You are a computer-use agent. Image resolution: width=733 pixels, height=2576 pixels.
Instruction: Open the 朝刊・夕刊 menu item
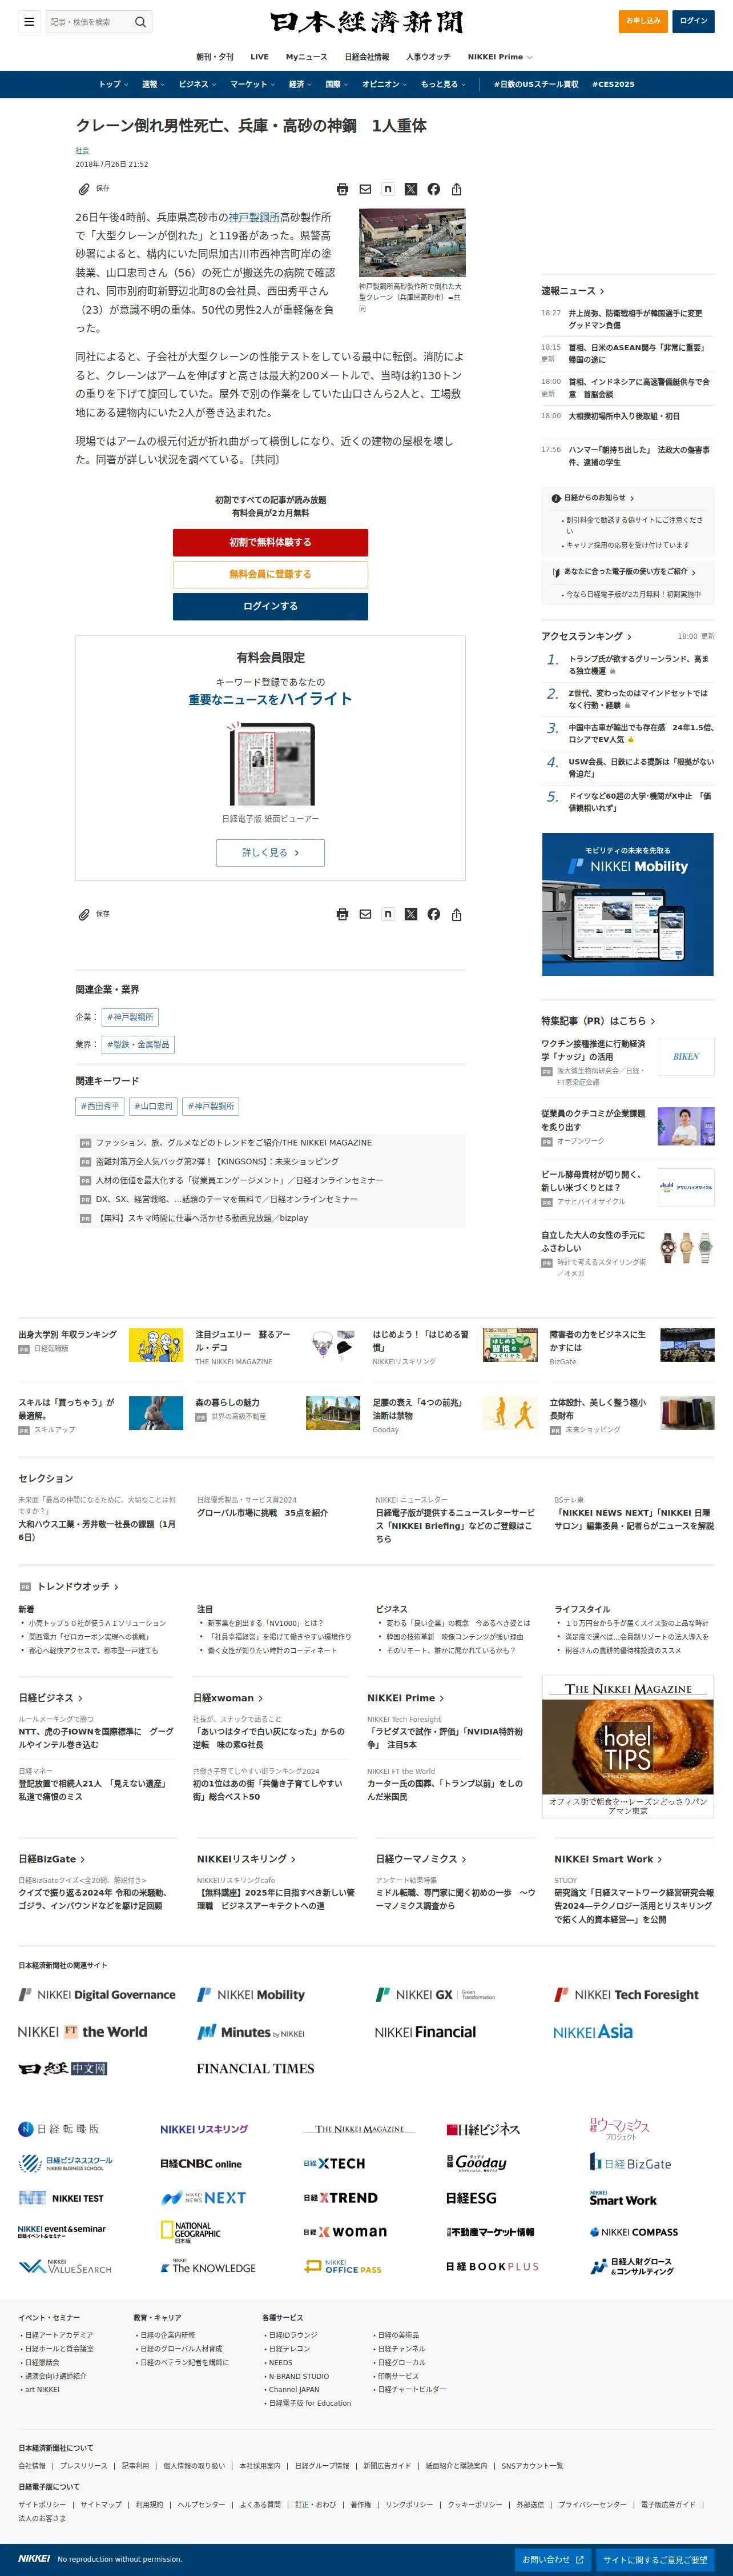215,57
